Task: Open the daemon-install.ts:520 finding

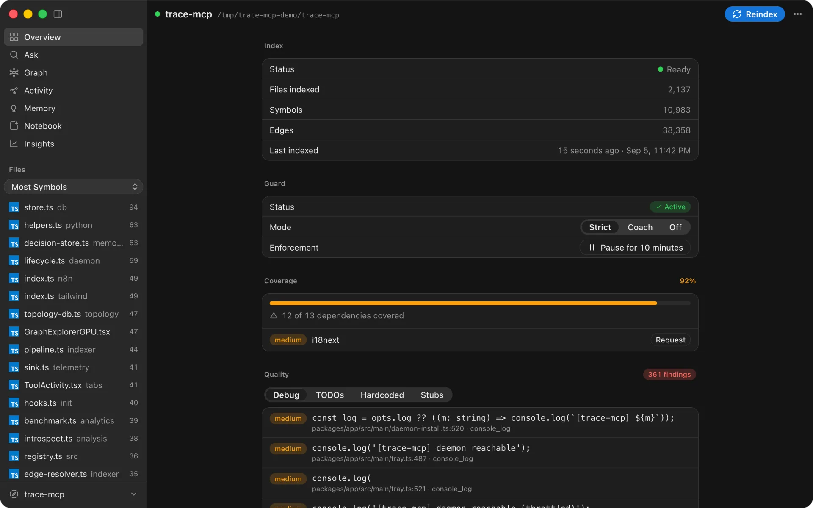Action: click(x=480, y=422)
